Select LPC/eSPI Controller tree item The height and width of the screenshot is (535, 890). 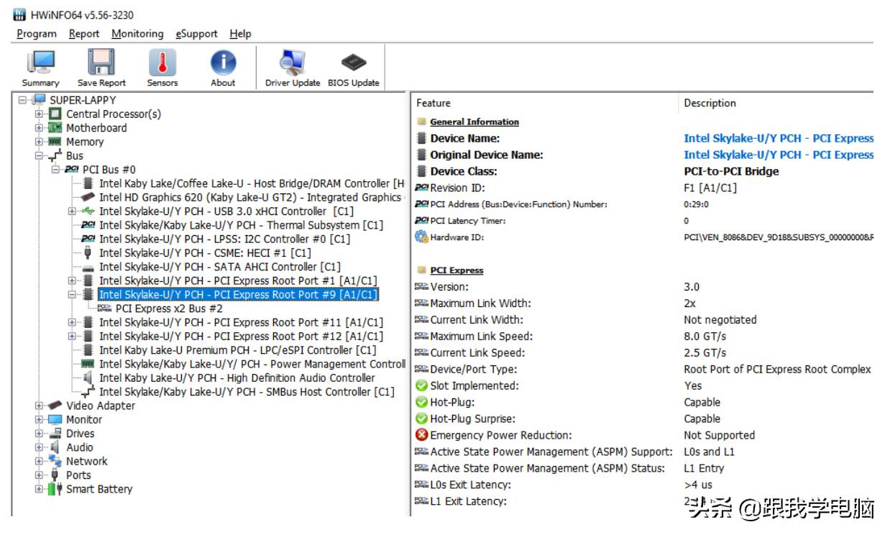(237, 350)
